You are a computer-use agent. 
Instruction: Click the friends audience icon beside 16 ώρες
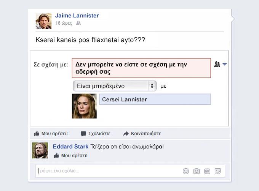(x=78, y=23)
